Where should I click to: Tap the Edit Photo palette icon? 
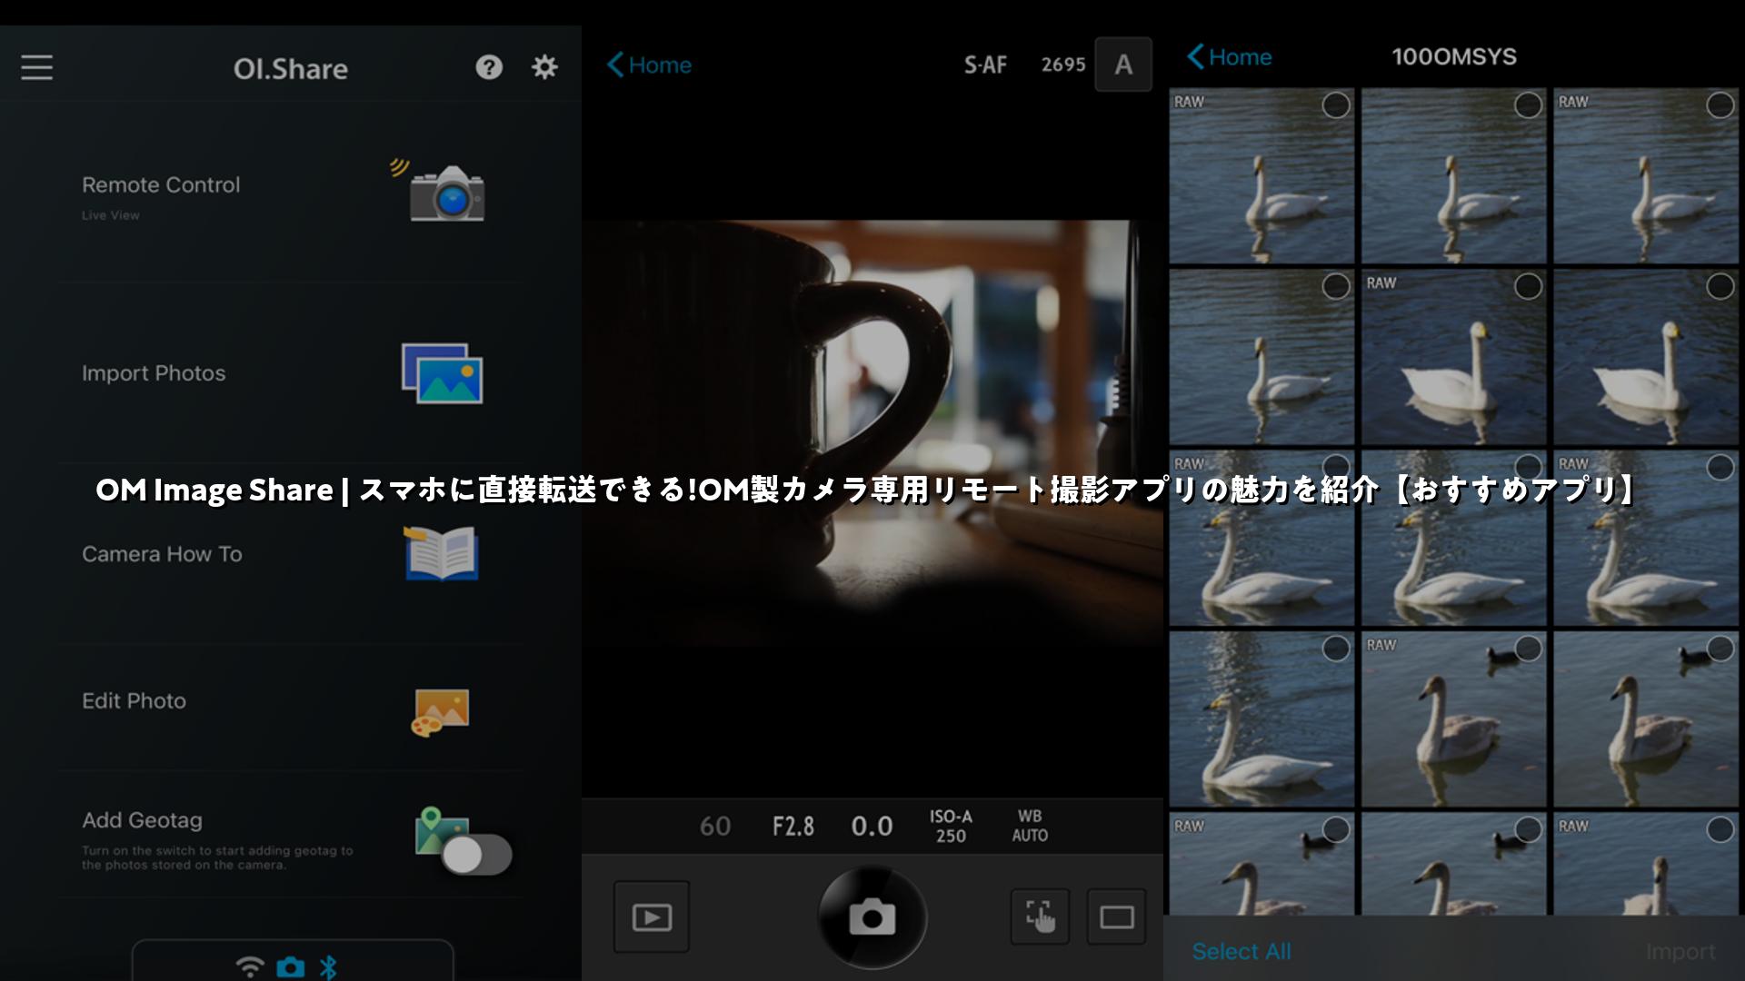pos(440,712)
